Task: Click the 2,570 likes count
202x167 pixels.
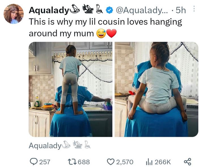Action: [x=125, y=162]
